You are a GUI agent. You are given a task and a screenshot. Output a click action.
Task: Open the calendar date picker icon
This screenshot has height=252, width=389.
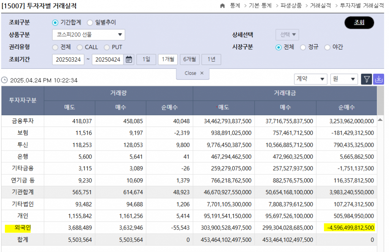tap(129, 59)
